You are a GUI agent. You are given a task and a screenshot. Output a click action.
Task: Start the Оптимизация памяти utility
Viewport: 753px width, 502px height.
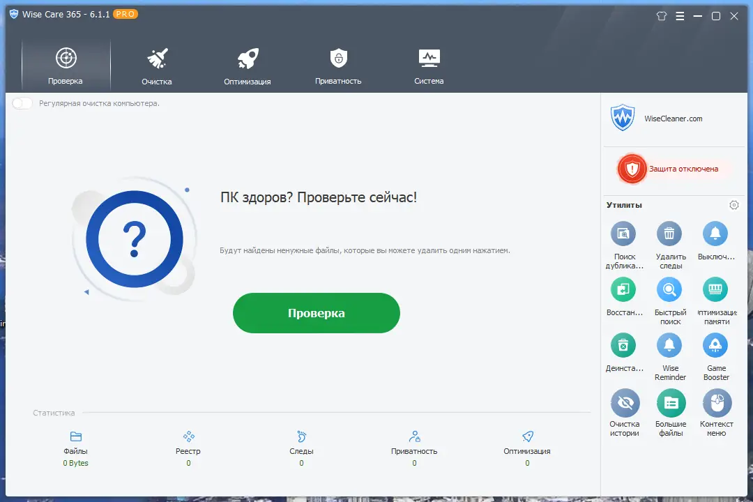715,289
